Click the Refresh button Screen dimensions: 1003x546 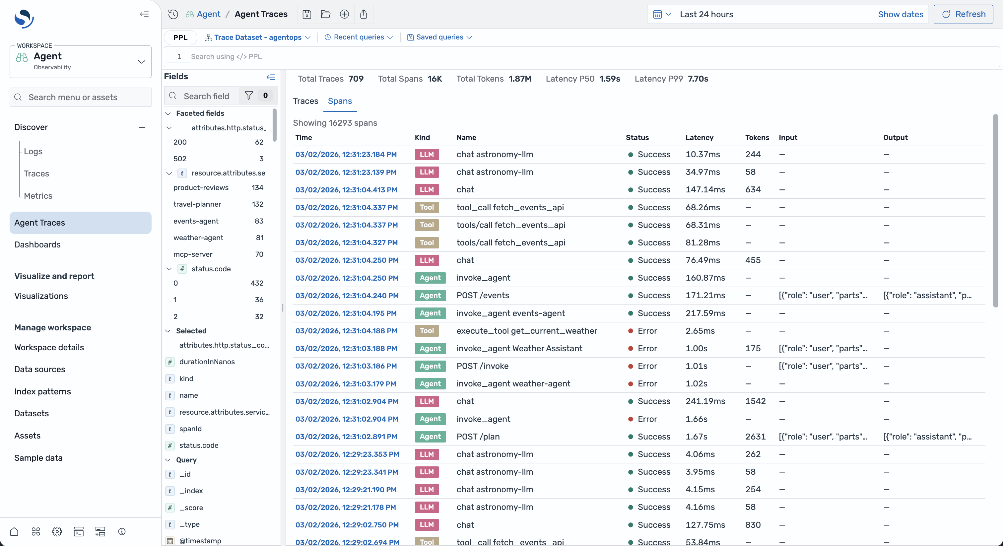coord(963,14)
